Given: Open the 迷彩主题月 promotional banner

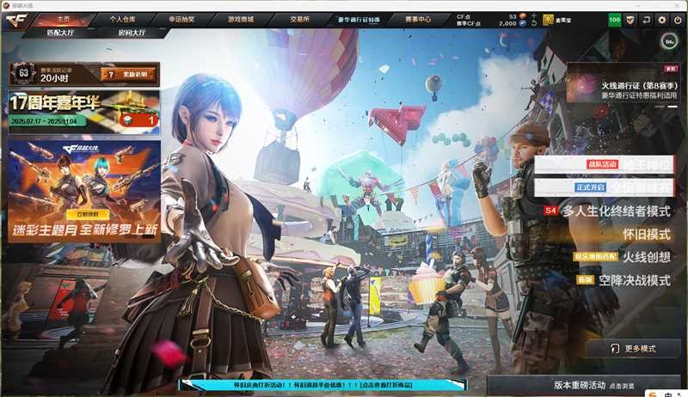Looking at the screenshot, I should click(x=83, y=192).
